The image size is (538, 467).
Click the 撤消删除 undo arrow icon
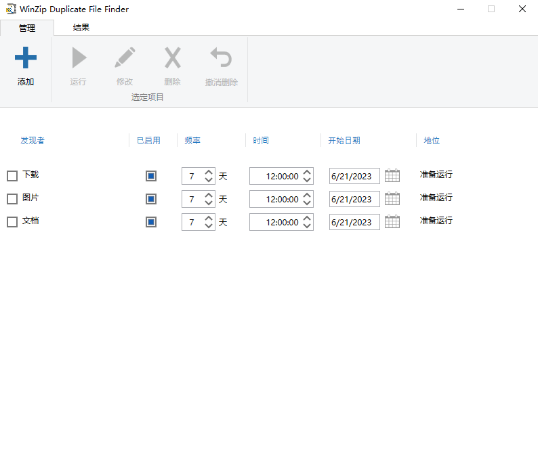click(221, 58)
